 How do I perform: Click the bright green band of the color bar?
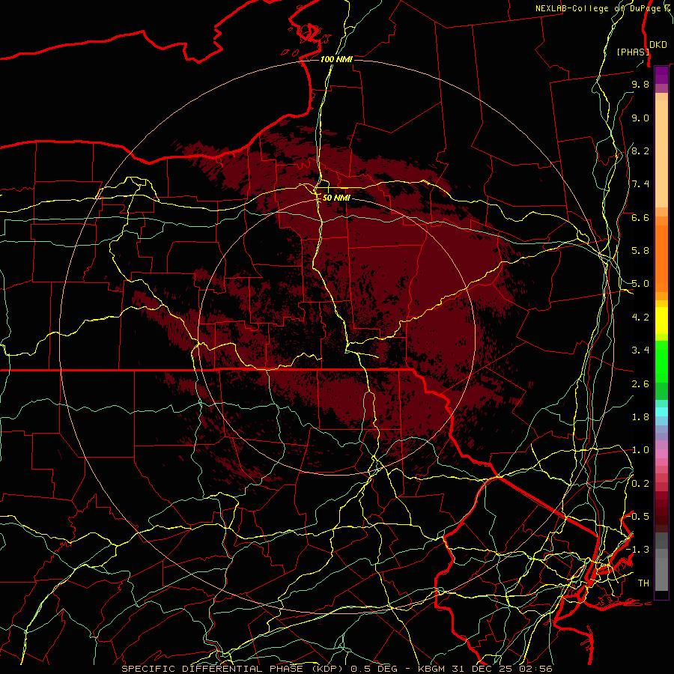[x=661, y=361]
